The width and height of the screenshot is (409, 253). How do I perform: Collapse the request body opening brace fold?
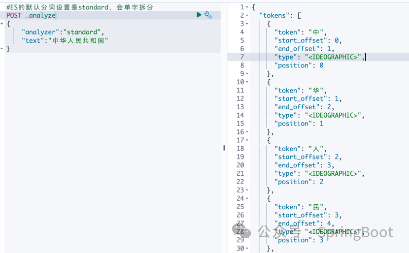coord(2,24)
